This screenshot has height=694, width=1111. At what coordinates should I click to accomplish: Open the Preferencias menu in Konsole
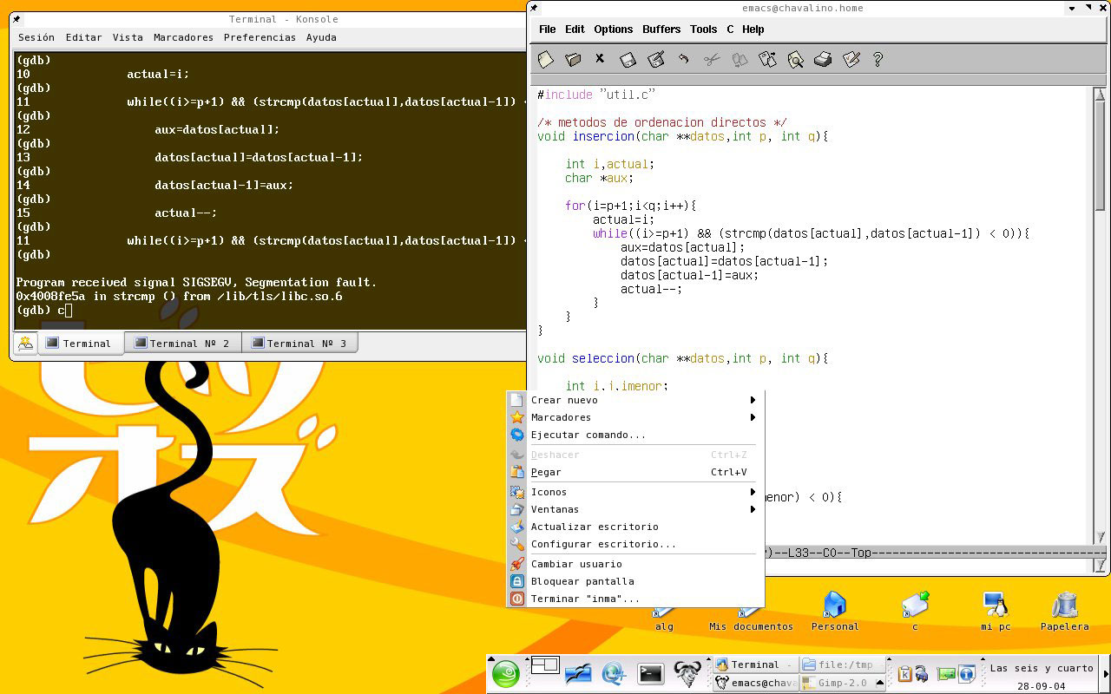click(x=260, y=38)
